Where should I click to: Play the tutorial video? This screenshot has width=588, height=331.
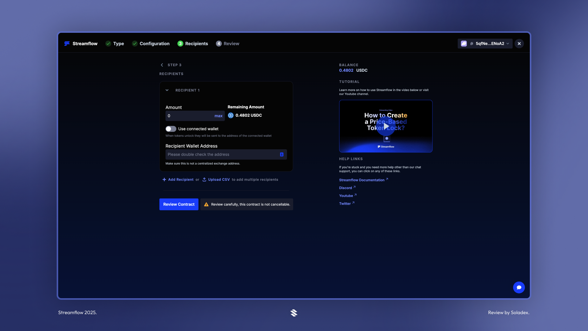click(x=386, y=126)
